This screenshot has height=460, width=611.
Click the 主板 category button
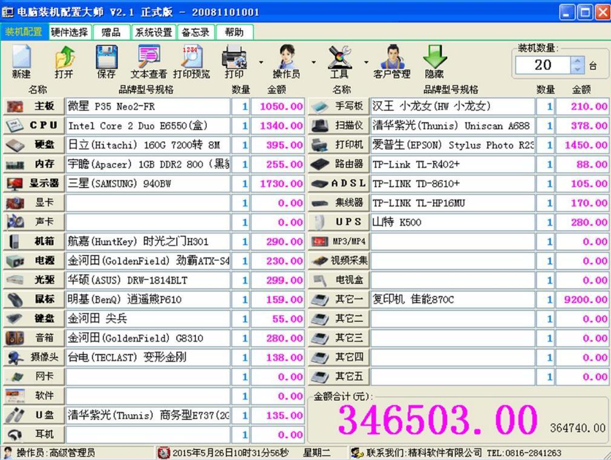(x=34, y=106)
